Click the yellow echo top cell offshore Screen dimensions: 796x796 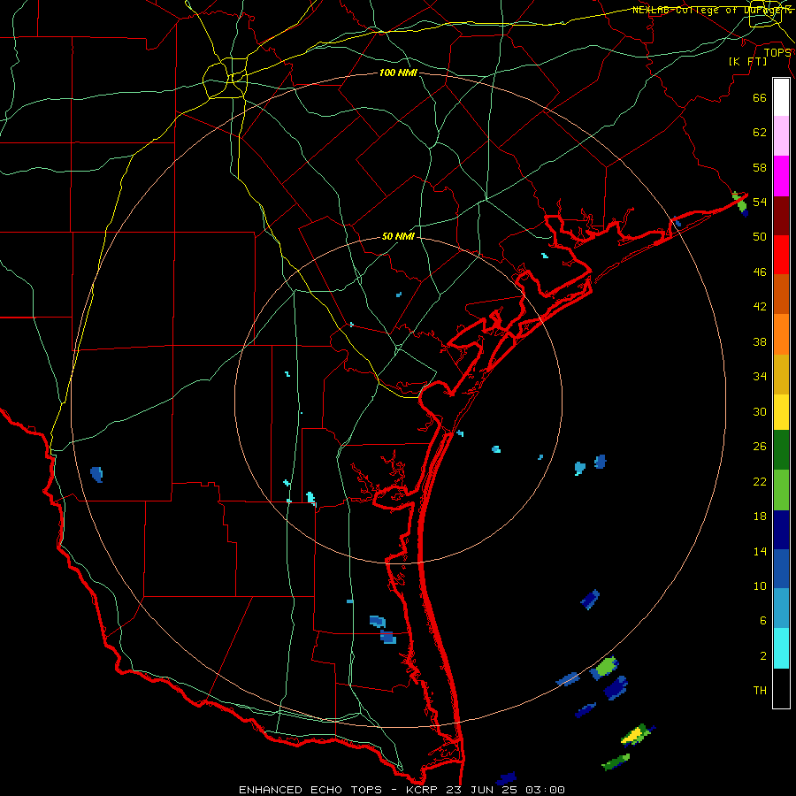tap(632, 735)
